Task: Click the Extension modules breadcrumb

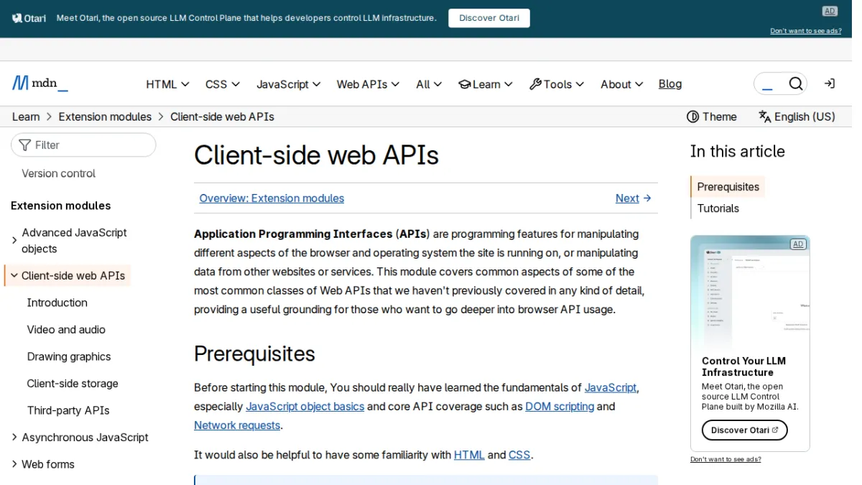Action: [105, 116]
